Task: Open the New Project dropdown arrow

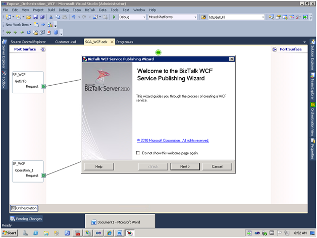Action: tap(13, 17)
